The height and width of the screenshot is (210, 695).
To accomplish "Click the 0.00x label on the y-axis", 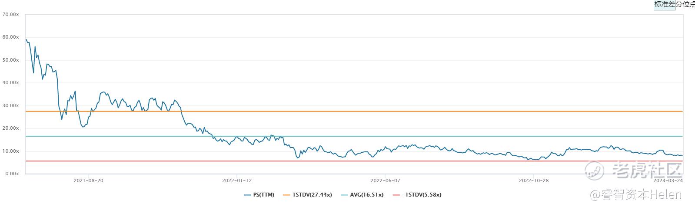I will point(12,174).
